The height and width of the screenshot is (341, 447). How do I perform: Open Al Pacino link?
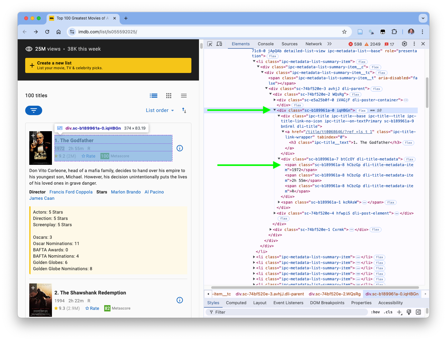(x=154, y=192)
